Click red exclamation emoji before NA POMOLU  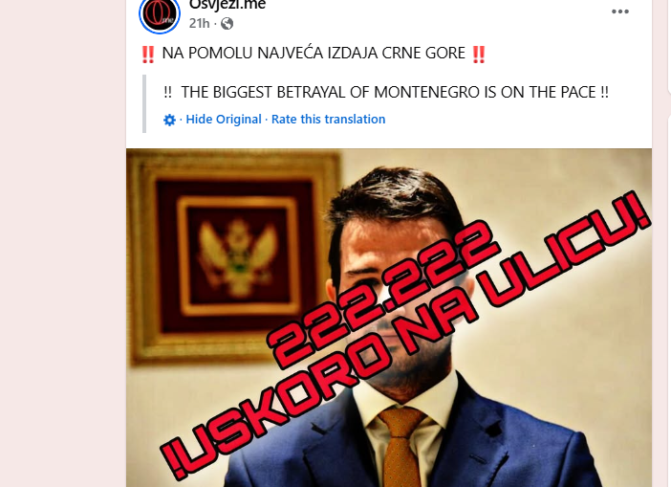click(148, 54)
